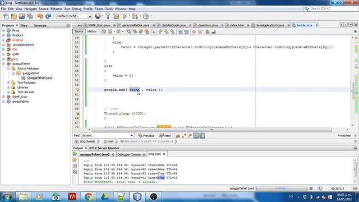Click the globe browser icon in toolbar
This screenshot has width=359, height=202.
click(x=98, y=16)
